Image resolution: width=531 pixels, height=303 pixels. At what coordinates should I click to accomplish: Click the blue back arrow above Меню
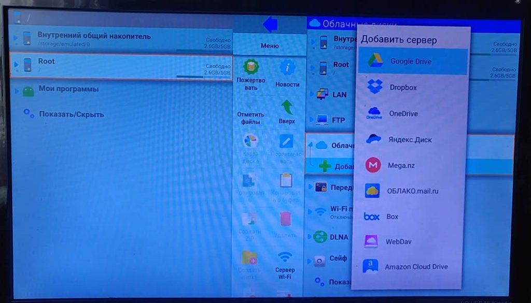point(271,24)
